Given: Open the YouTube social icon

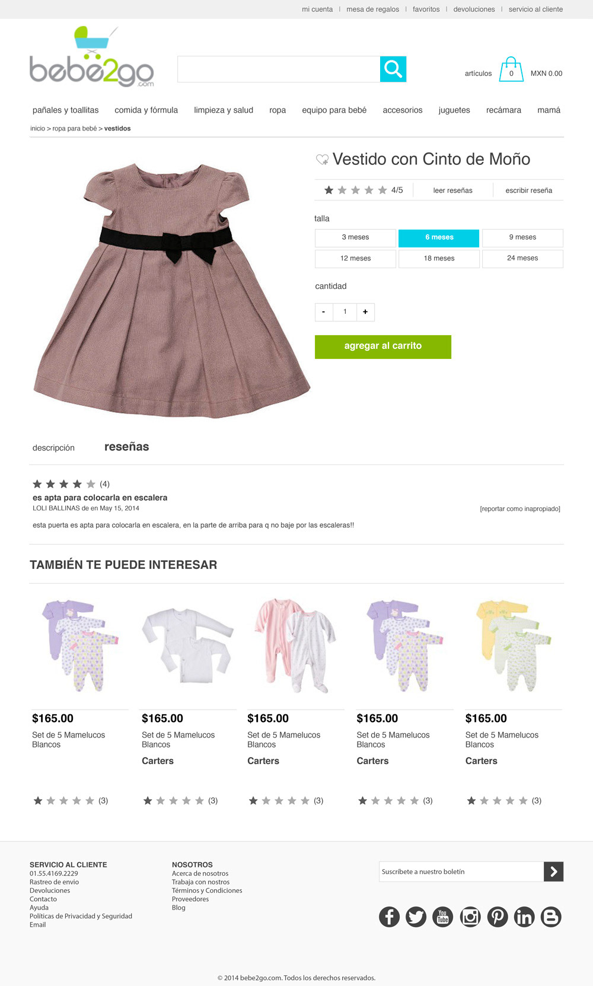Looking at the screenshot, I should (x=442, y=917).
